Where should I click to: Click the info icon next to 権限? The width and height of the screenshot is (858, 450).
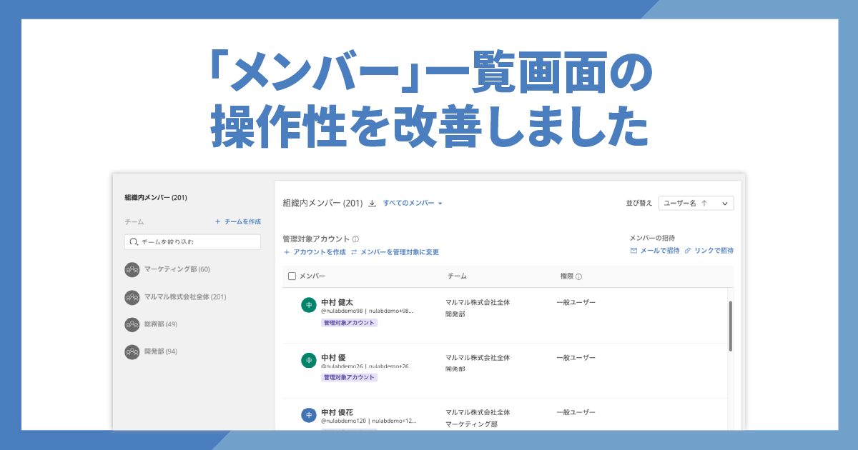[579, 276]
